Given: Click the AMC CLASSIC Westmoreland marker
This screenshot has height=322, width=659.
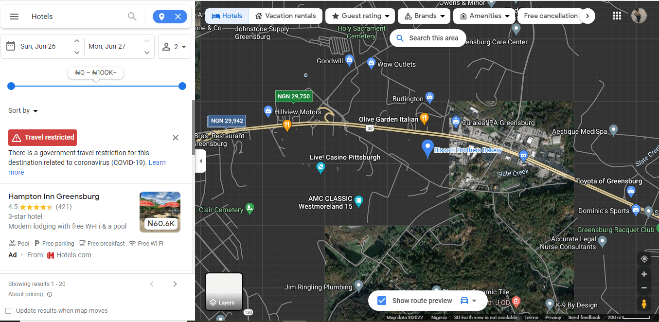Looking at the screenshot, I should coord(358,200).
